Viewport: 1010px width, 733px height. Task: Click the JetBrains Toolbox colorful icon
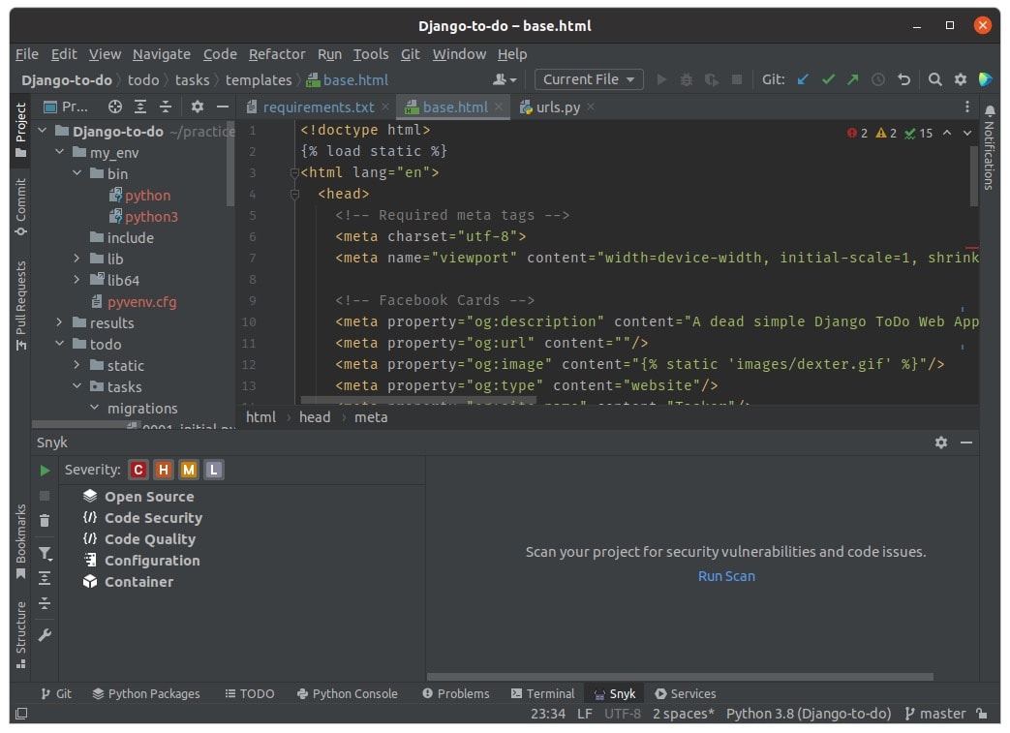point(985,79)
